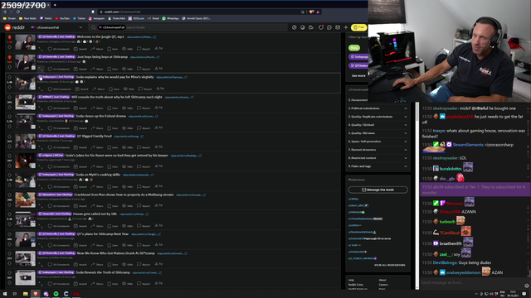531x298 pixels.
Task: Open the Gmail bookmark
Action: pyautogui.click(x=153, y=18)
